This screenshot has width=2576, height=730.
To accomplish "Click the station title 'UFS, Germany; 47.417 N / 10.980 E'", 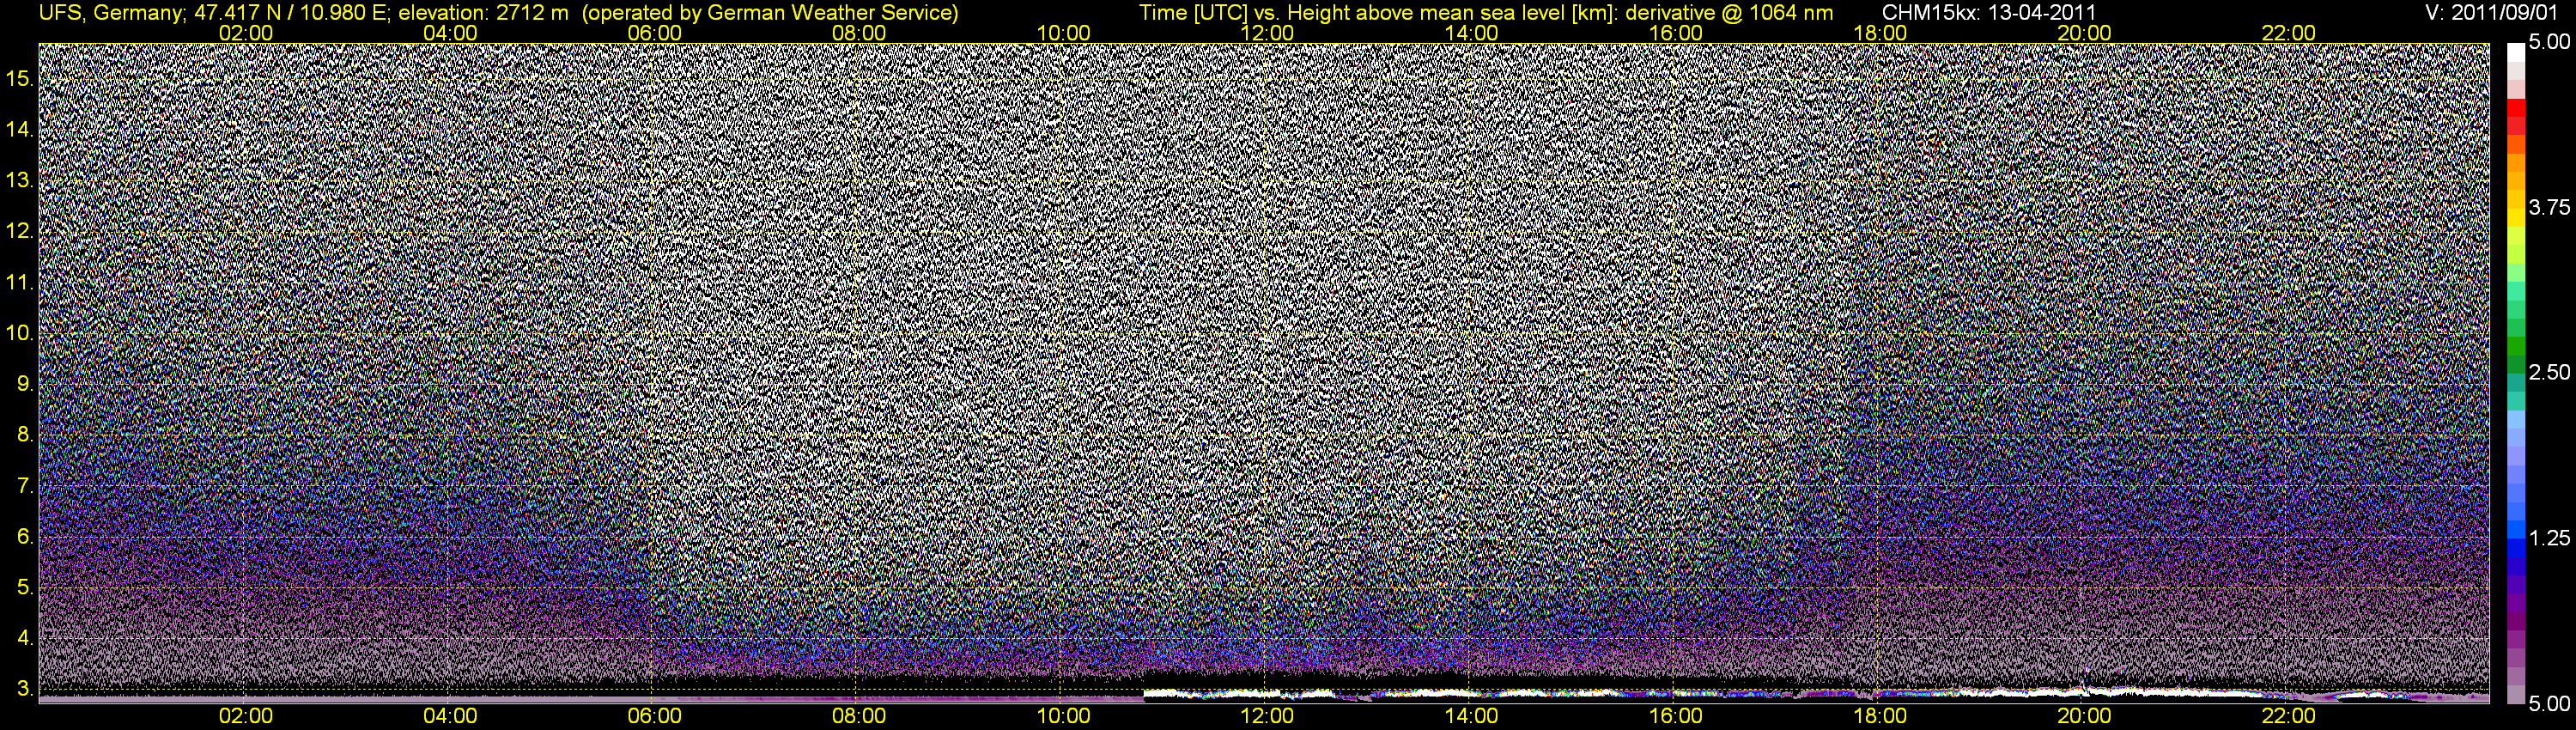I will point(215,12).
